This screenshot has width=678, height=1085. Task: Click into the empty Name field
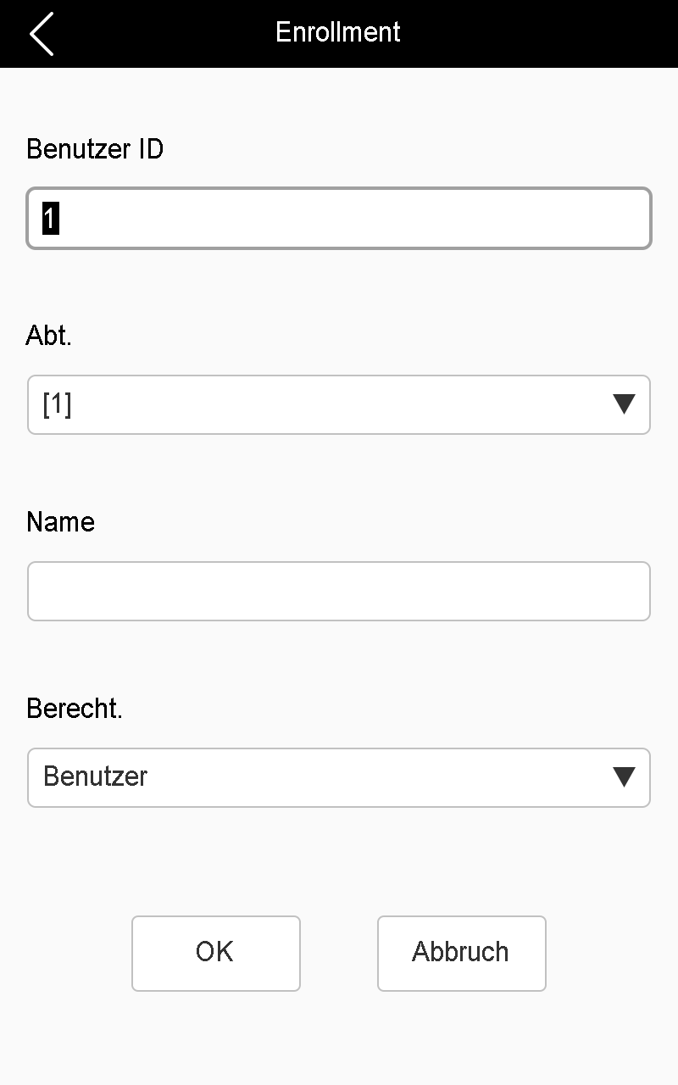coord(339,591)
